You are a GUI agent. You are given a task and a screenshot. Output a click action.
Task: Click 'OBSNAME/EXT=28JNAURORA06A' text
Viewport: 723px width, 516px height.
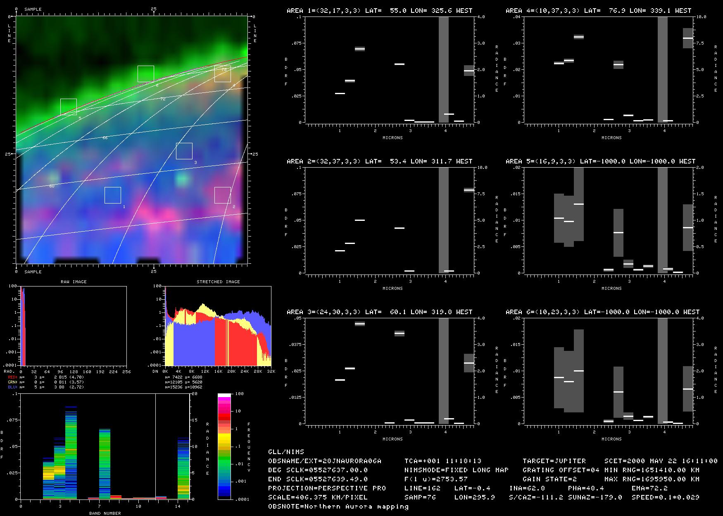325,461
